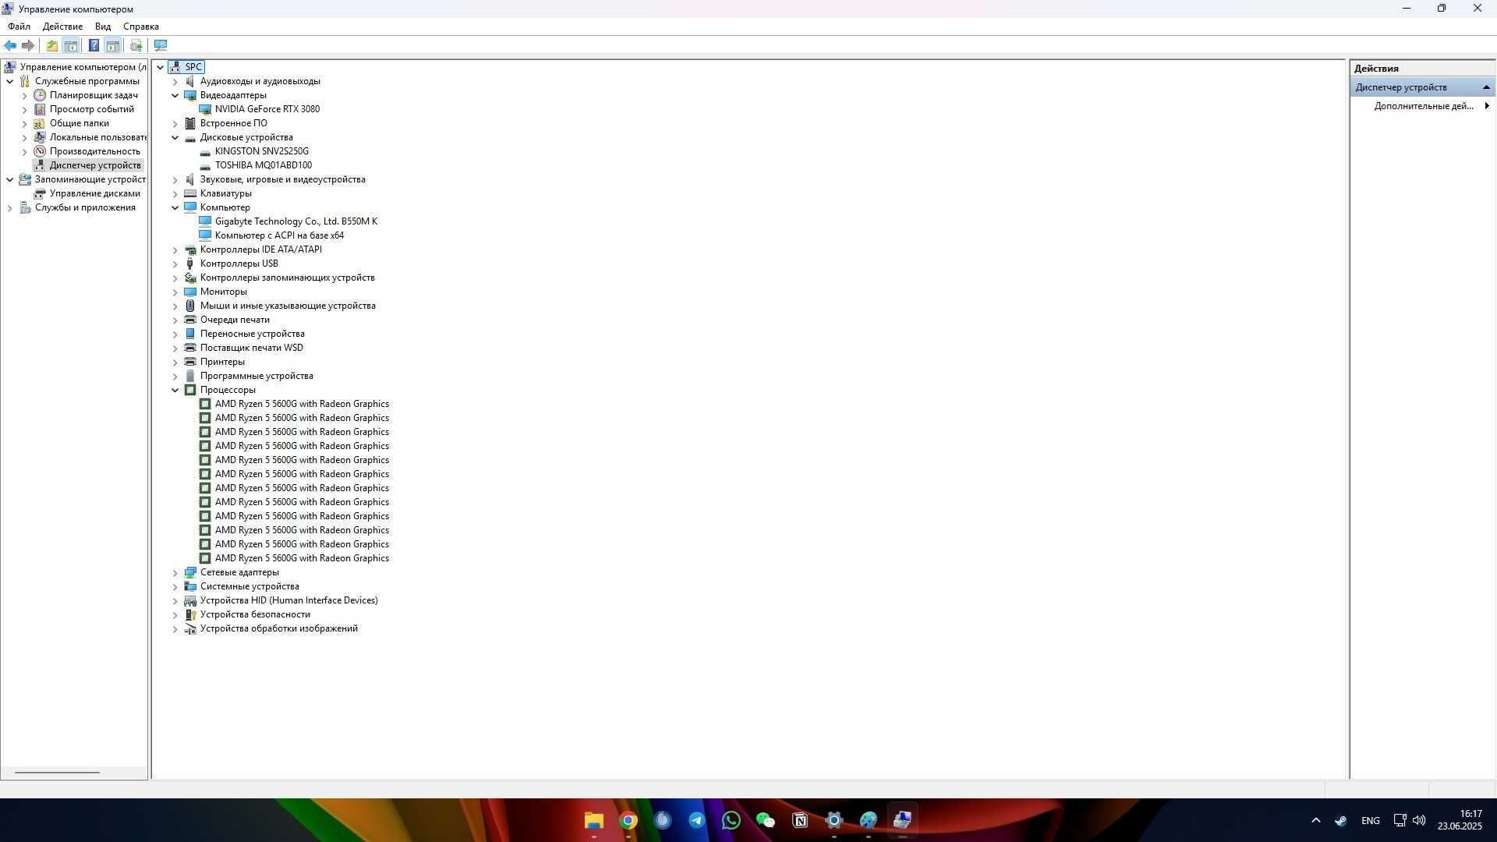This screenshot has height=842, width=1497.
Task: Expand the Контроллеры USB category
Action: coord(175,264)
